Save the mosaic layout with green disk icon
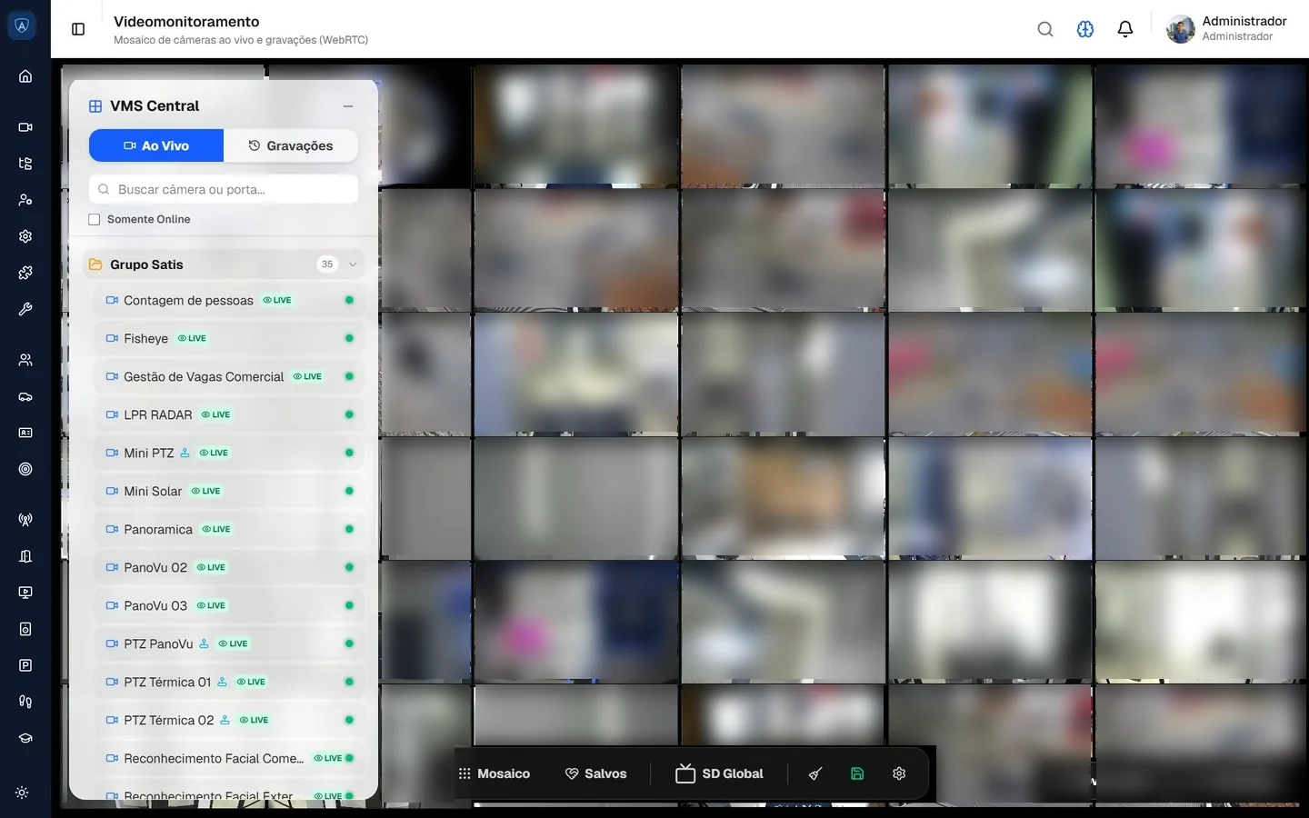This screenshot has height=818, width=1309. pyautogui.click(x=857, y=773)
